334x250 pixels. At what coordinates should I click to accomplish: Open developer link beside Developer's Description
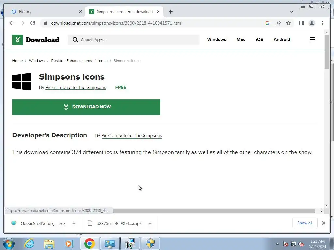tap(132, 136)
